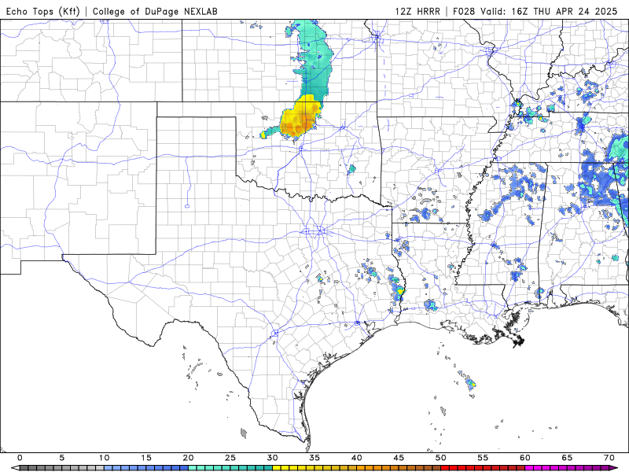Click the "College of DuPage NEXLAB" label
The height and width of the screenshot is (472, 629).
[155, 11]
